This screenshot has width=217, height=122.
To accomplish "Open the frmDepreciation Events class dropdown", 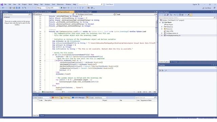I will click(x=95, y=14).
